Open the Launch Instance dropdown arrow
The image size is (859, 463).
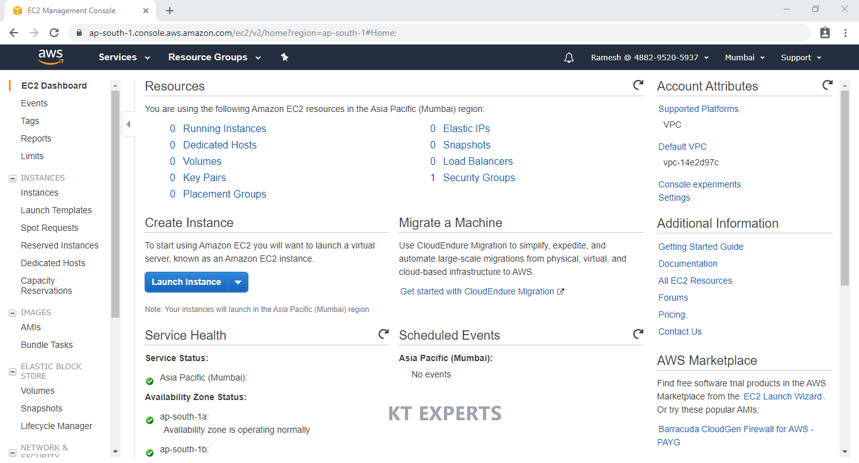tap(238, 282)
